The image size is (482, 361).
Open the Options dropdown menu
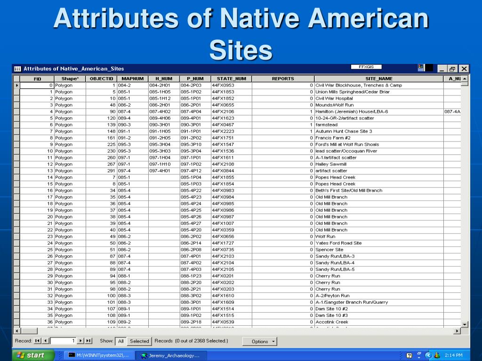(x=260, y=341)
